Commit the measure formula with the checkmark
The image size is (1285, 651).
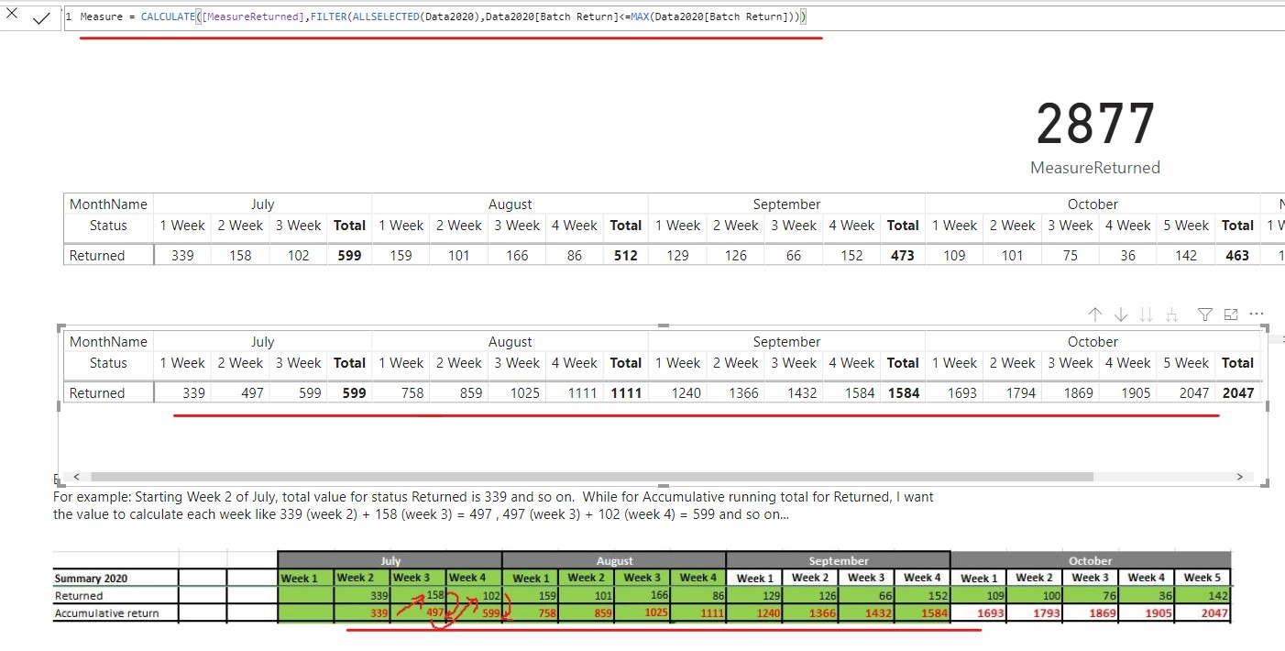tap(41, 17)
